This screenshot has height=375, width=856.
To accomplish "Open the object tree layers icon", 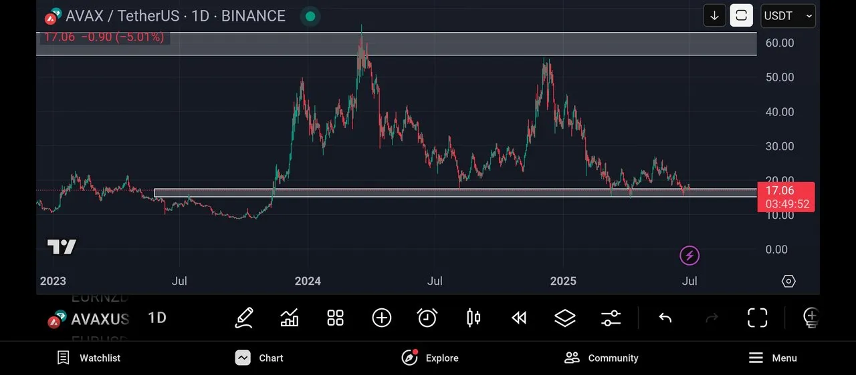I will 565,318.
